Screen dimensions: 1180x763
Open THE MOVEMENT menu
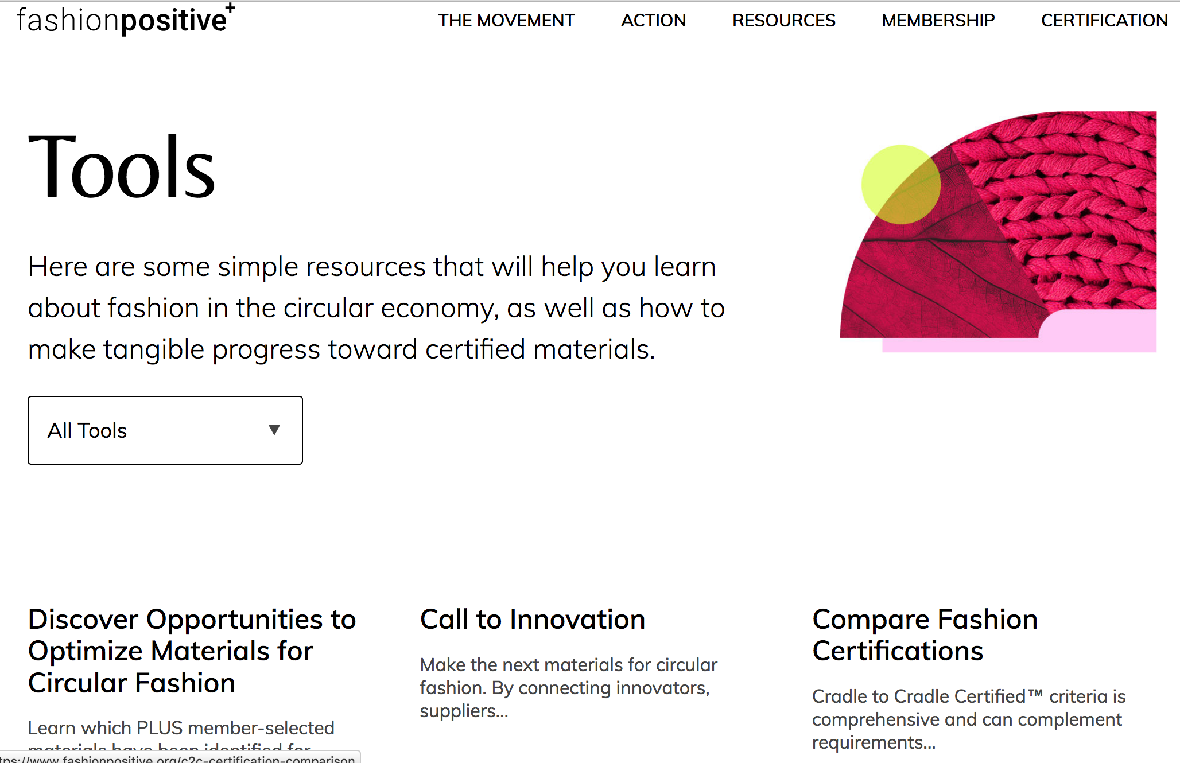506,21
